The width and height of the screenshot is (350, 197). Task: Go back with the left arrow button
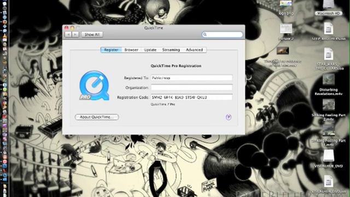coord(68,34)
